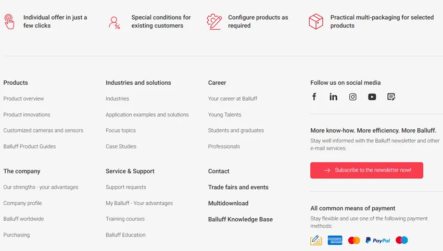
Task: Click the multi-packaging box icon
Action: click(x=316, y=21)
